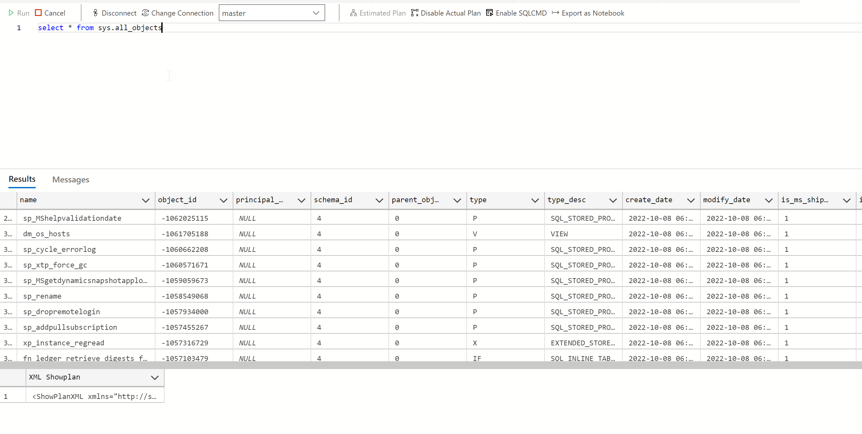
Task: Open the XML Showplan dropdown
Action: tap(154, 378)
